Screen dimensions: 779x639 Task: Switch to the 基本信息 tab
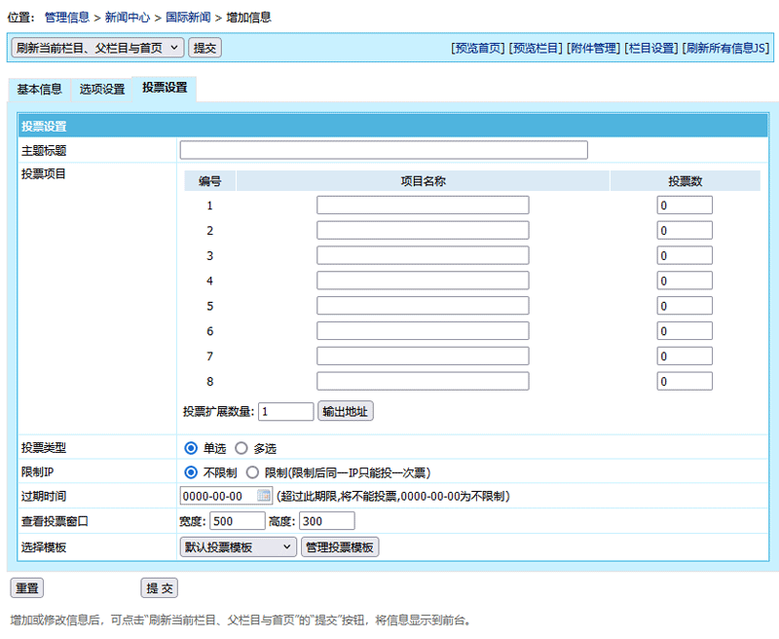[x=40, y=90]
